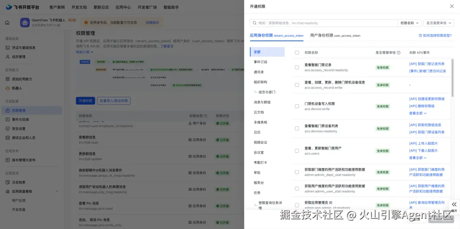Check 查看、创建、更新、删除门禁机设备信息 permission
460x229 pixels.
pos(297,85)
